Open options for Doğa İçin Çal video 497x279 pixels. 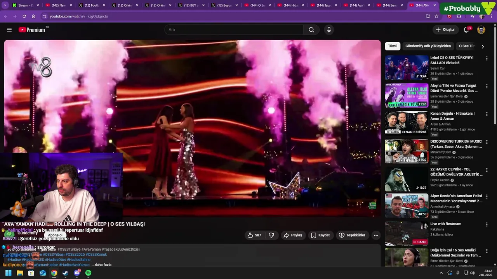pyautogui.click(x=487, y=251)
